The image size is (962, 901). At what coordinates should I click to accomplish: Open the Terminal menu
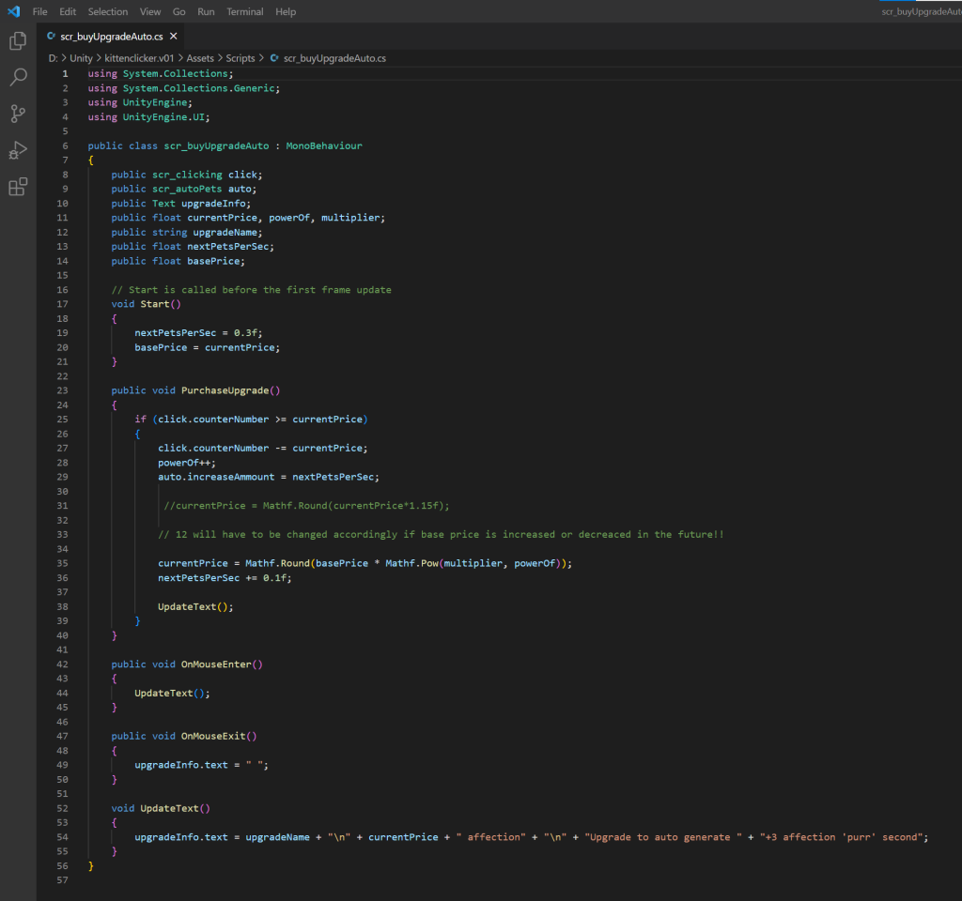[245, 11]
